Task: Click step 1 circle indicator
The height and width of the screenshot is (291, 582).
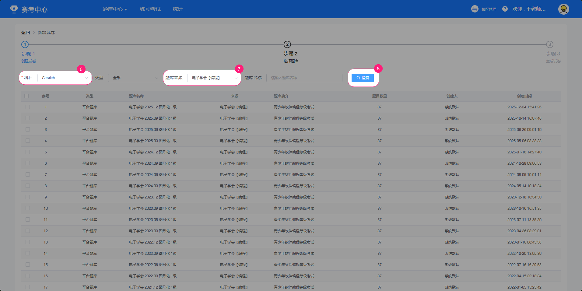Action: click(x=25, y=44)
